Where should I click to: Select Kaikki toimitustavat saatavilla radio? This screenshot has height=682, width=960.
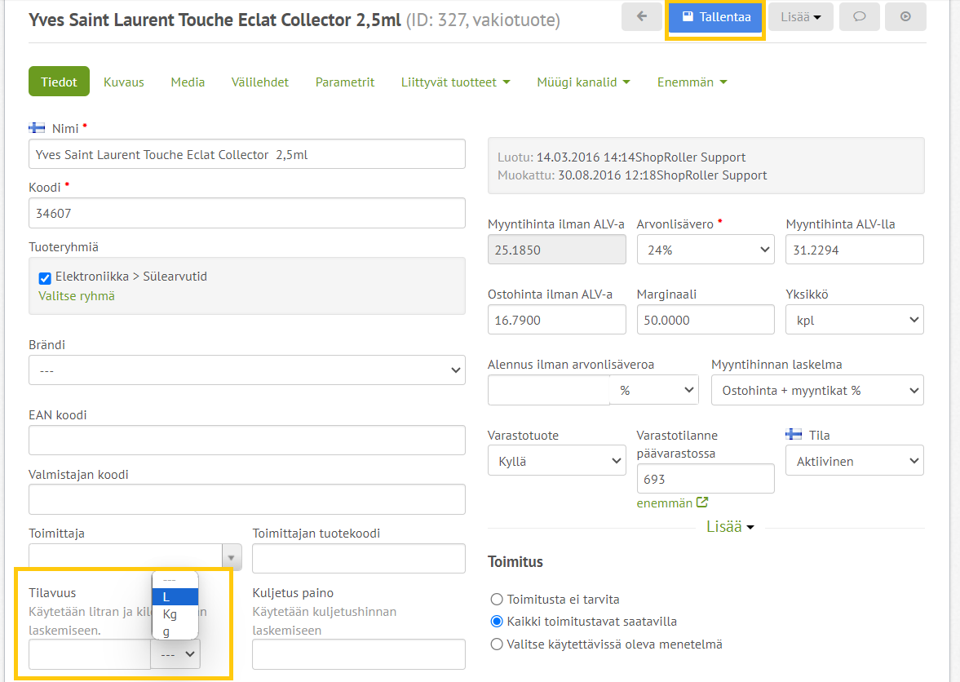(x=497, y=622)
